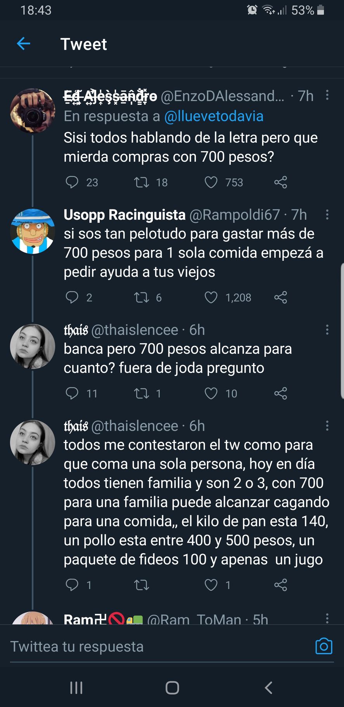
Task: Like the EnzoDAlessandro tweet with 753 likes
Action: [211, 182]
